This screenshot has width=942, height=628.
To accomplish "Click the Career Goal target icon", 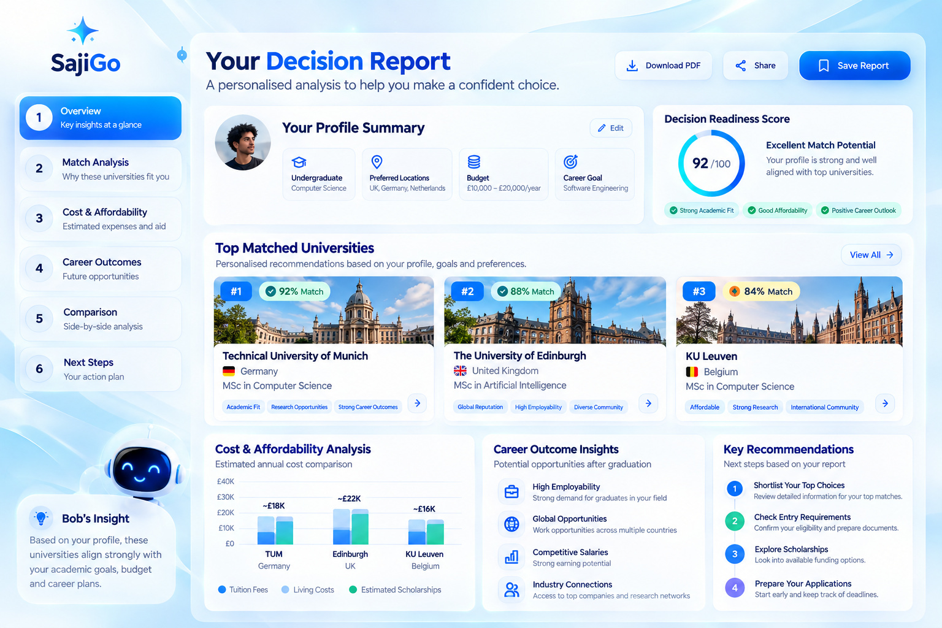I will (x=570, y=162).
